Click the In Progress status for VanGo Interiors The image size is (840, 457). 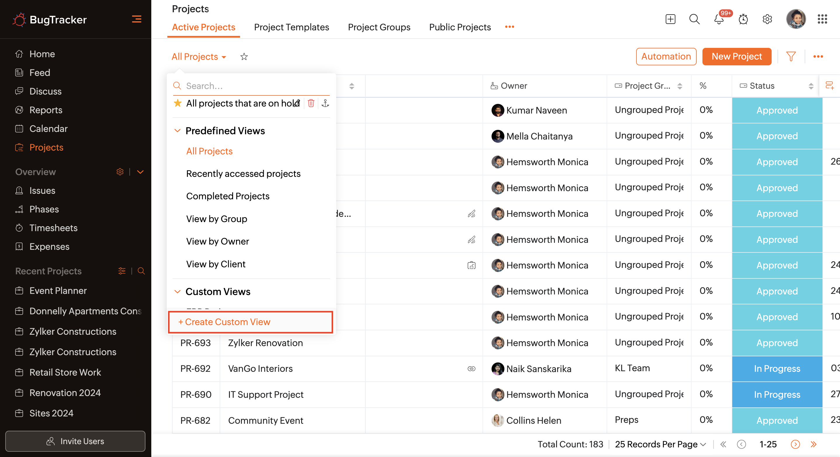(x=777, y=369)
